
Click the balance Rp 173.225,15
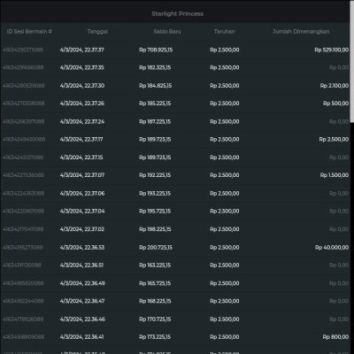[x=155, y=337]
